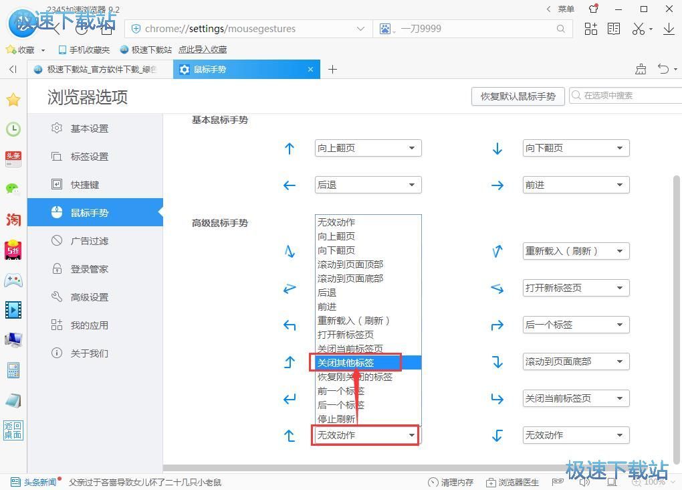The width and height of the screenshot is (682, 490).
Task: Expand the 重新载入(刷新) gesture dropdown
Action: [576, 251]
